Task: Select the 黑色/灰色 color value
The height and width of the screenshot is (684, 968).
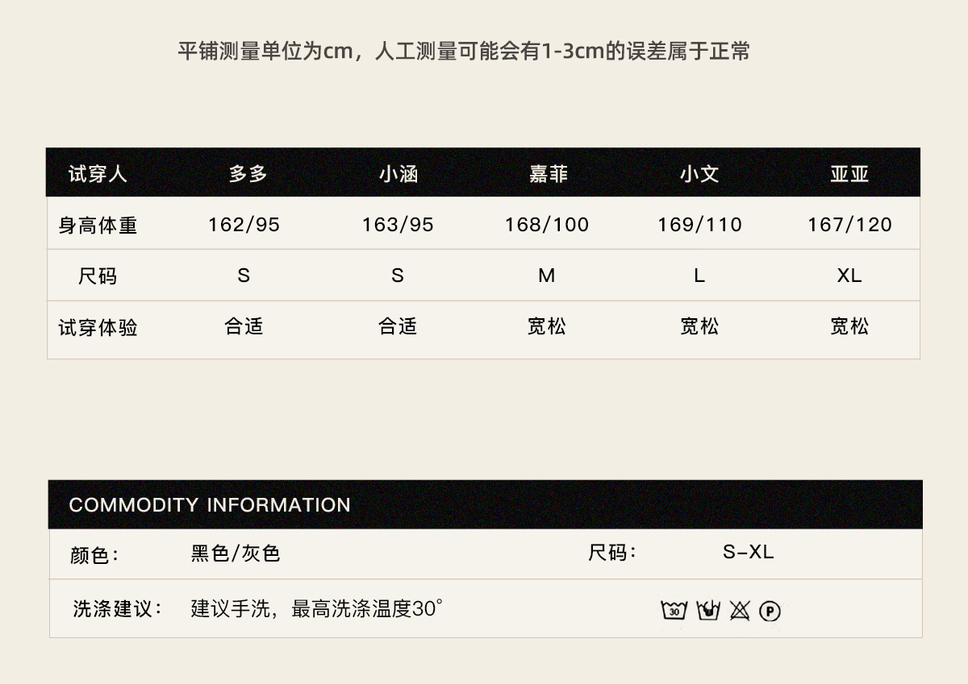Action: click(236, 553)
